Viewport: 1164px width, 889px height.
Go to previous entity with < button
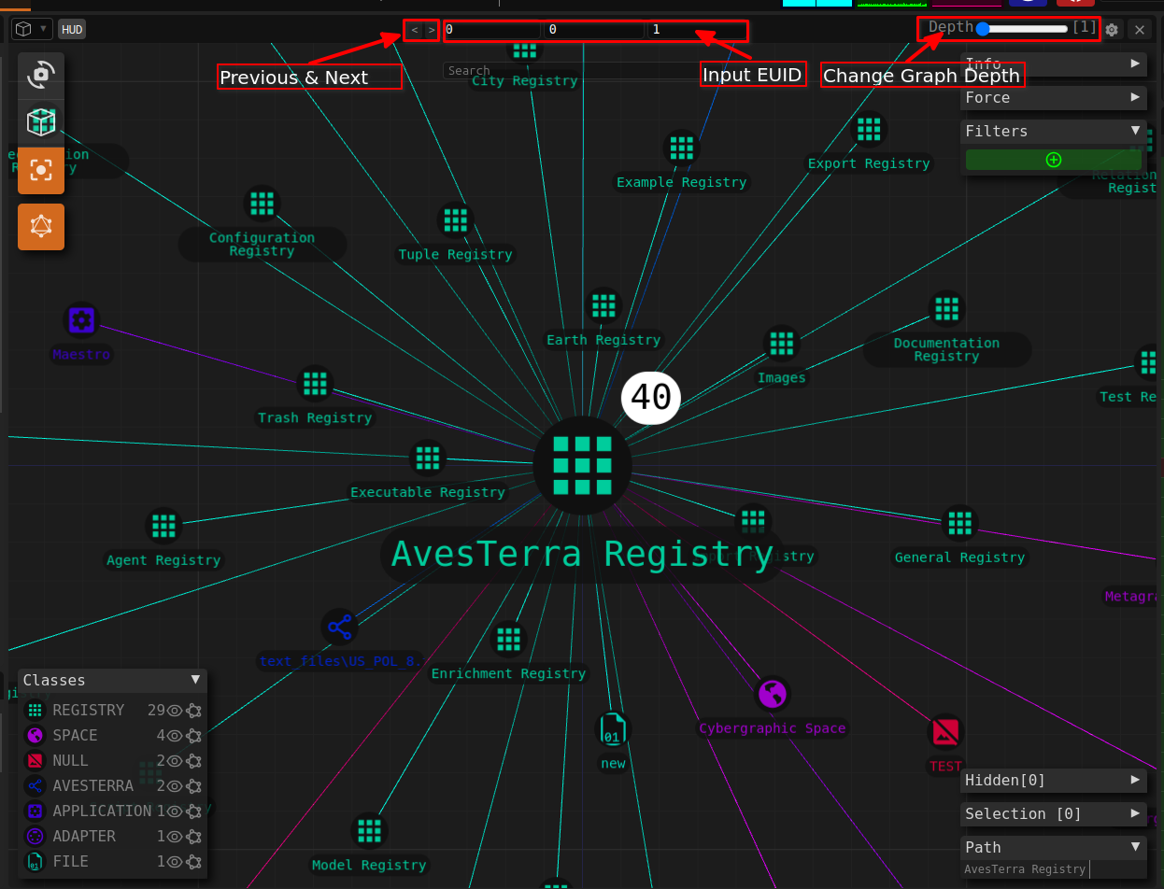(x=415, y=31)
